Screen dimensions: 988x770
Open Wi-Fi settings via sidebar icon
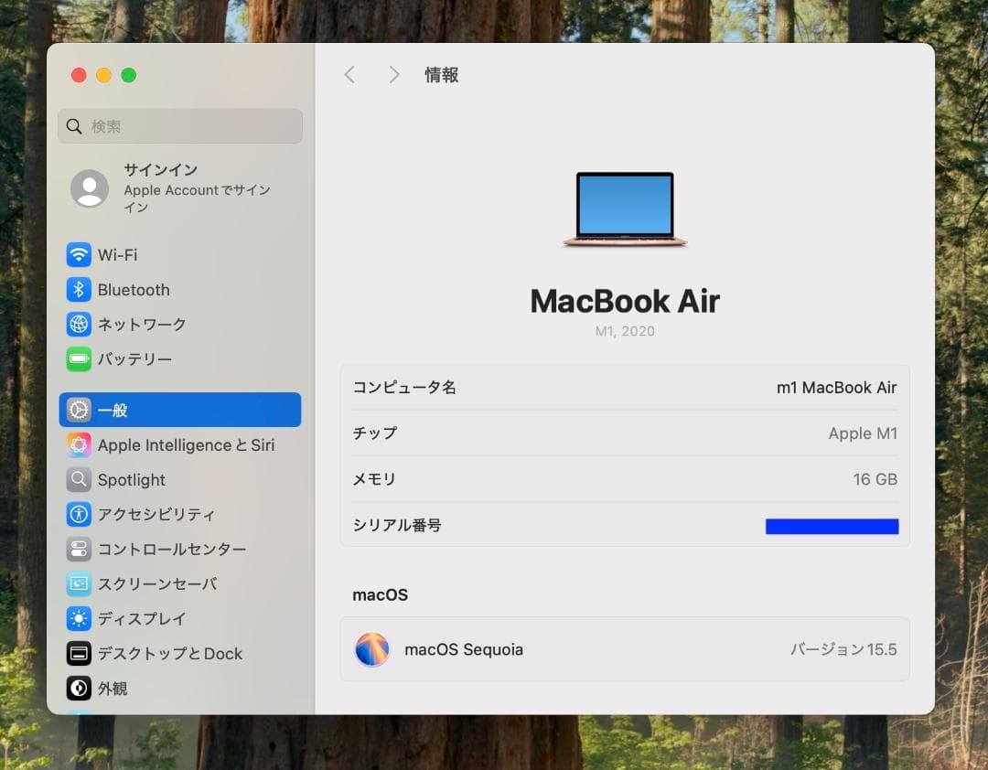[79, 254]
